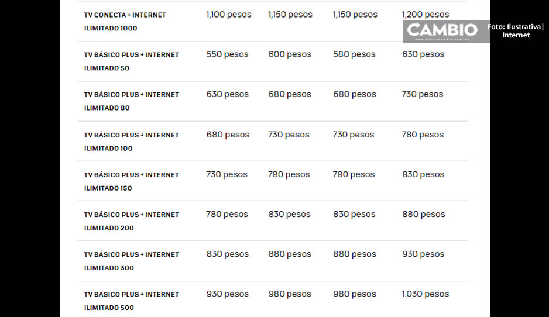The width and height of the screenshot is (549, 317).
Task: Select the 930 pesos price in the Ilimitado 300 row
Action: [423, 254]
